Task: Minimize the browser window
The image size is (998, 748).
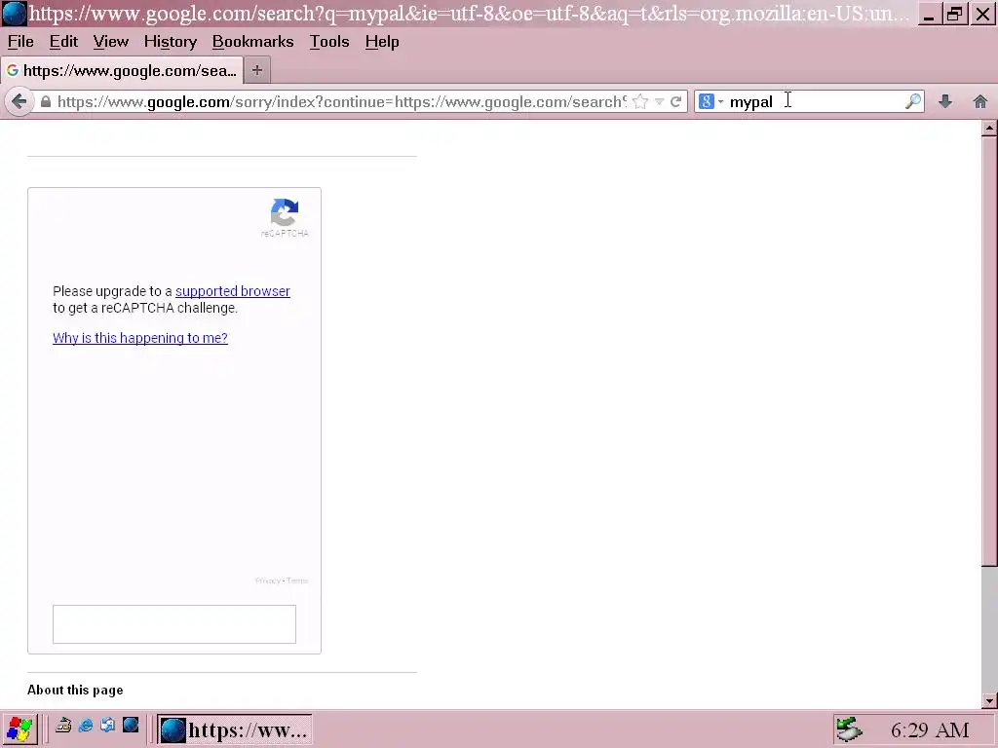Action: pos(928,14)
